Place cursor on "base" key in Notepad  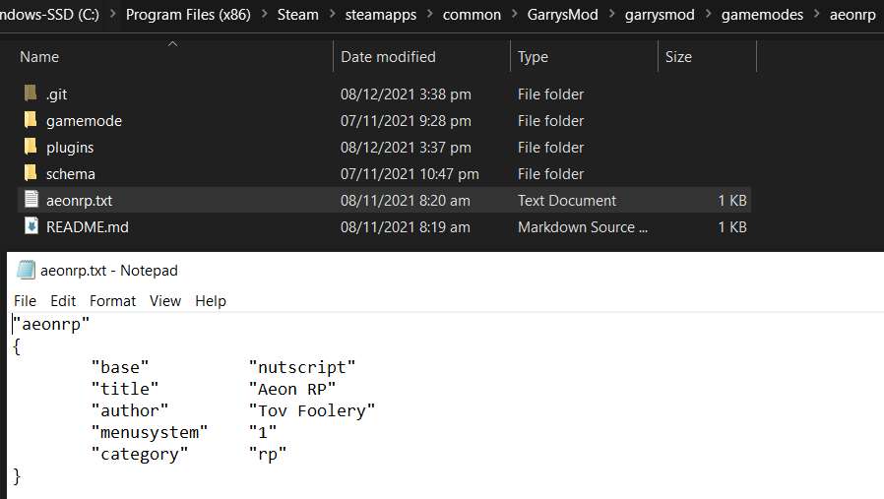point(120,367)
